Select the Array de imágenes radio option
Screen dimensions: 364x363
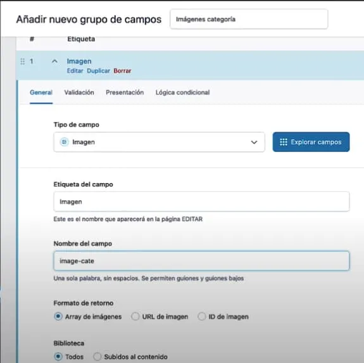[x=58, y=316]
